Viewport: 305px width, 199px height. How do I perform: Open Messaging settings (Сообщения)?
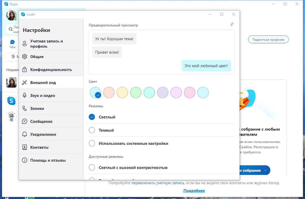coord(51,122)
